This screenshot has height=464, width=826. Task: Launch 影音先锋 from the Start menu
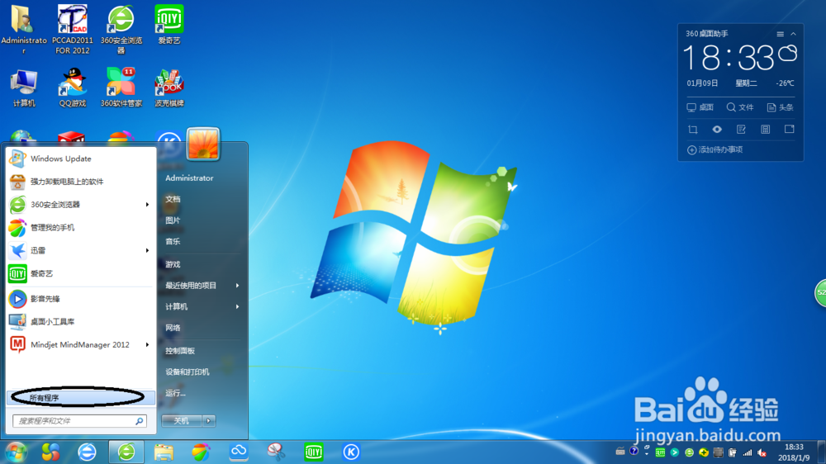81,299
